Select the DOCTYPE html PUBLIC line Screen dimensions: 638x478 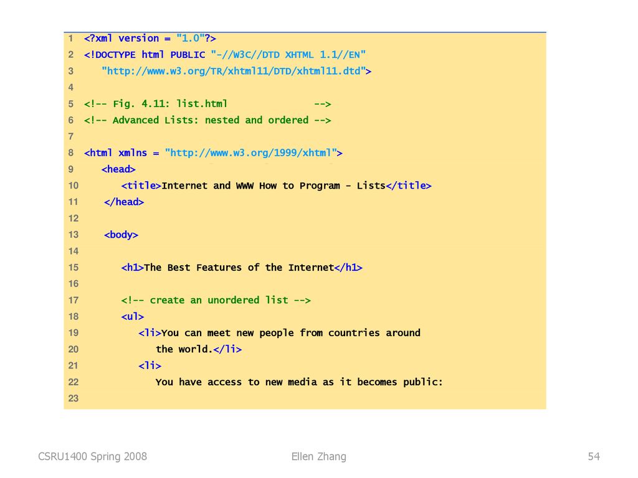click(x=224, y=55)
